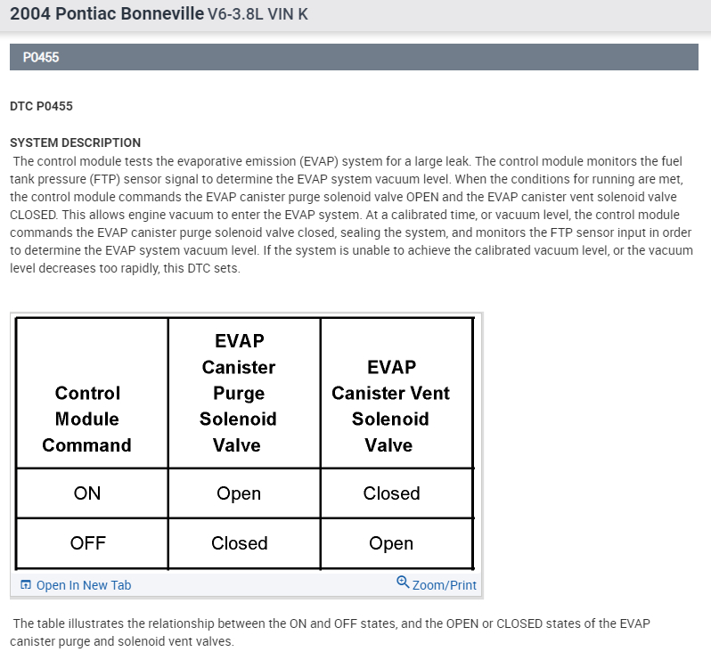The image size is (711, 660).
Task: Click the DTC P0455 heading
Action: (x=41, y=106)
